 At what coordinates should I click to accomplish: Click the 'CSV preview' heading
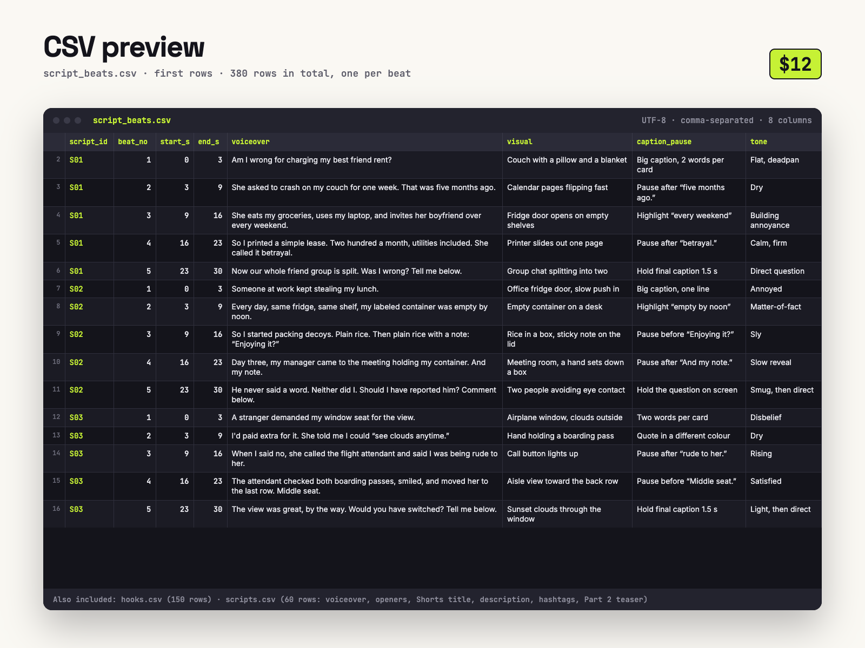(x=124, y=47)
